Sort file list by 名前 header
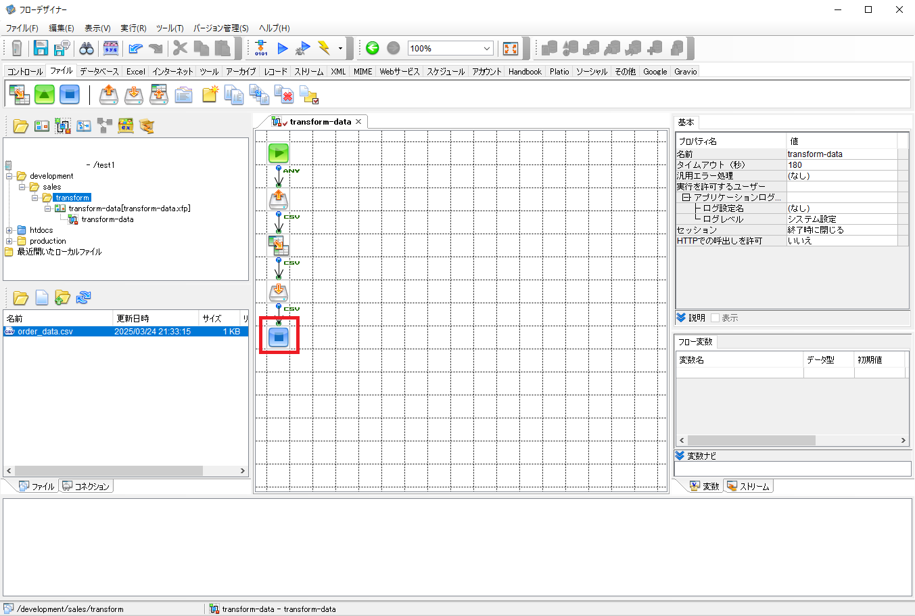 point(58,318)
